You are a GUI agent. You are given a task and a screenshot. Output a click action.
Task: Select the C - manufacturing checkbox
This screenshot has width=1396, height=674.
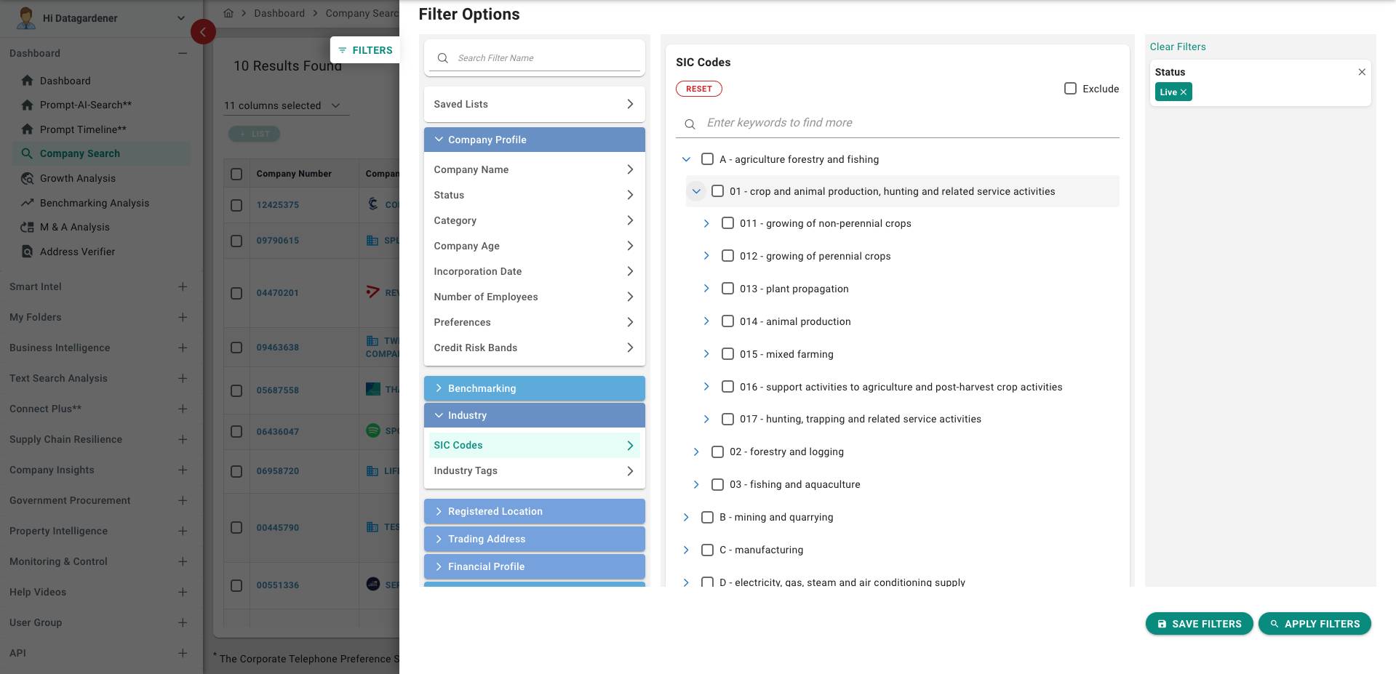coord(707,550)
